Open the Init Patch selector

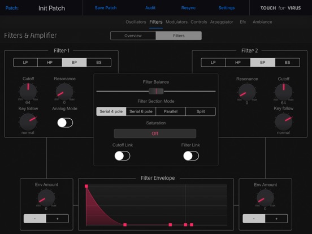(51, 8)
